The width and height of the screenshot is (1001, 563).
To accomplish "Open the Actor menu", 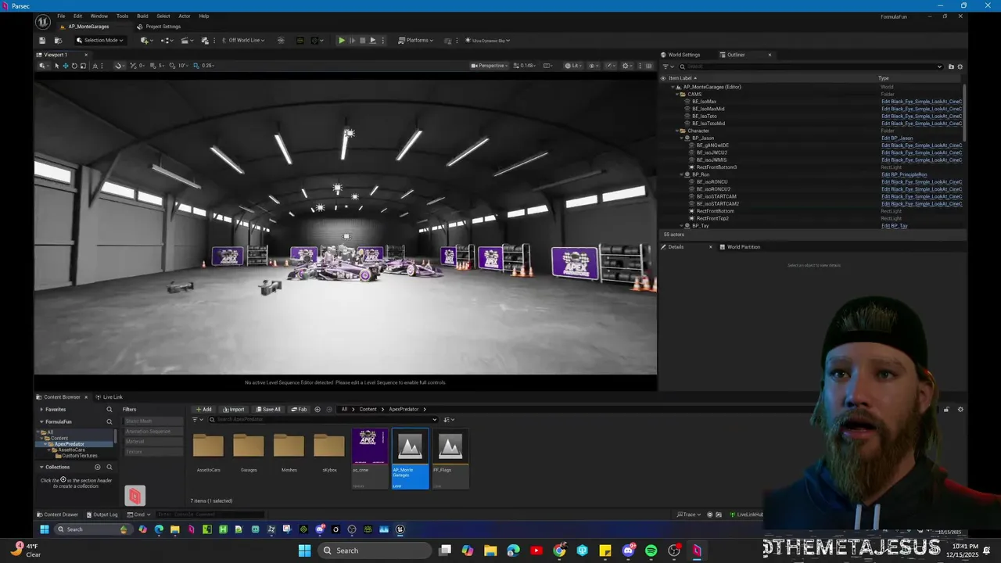I will coord(185,16).
